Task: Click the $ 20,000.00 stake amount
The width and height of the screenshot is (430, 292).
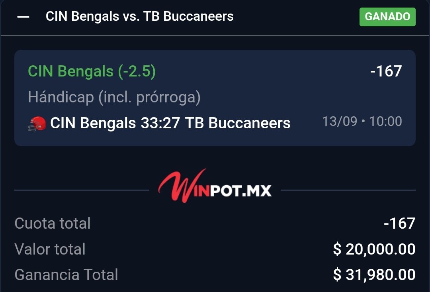Action: [374, 249]
